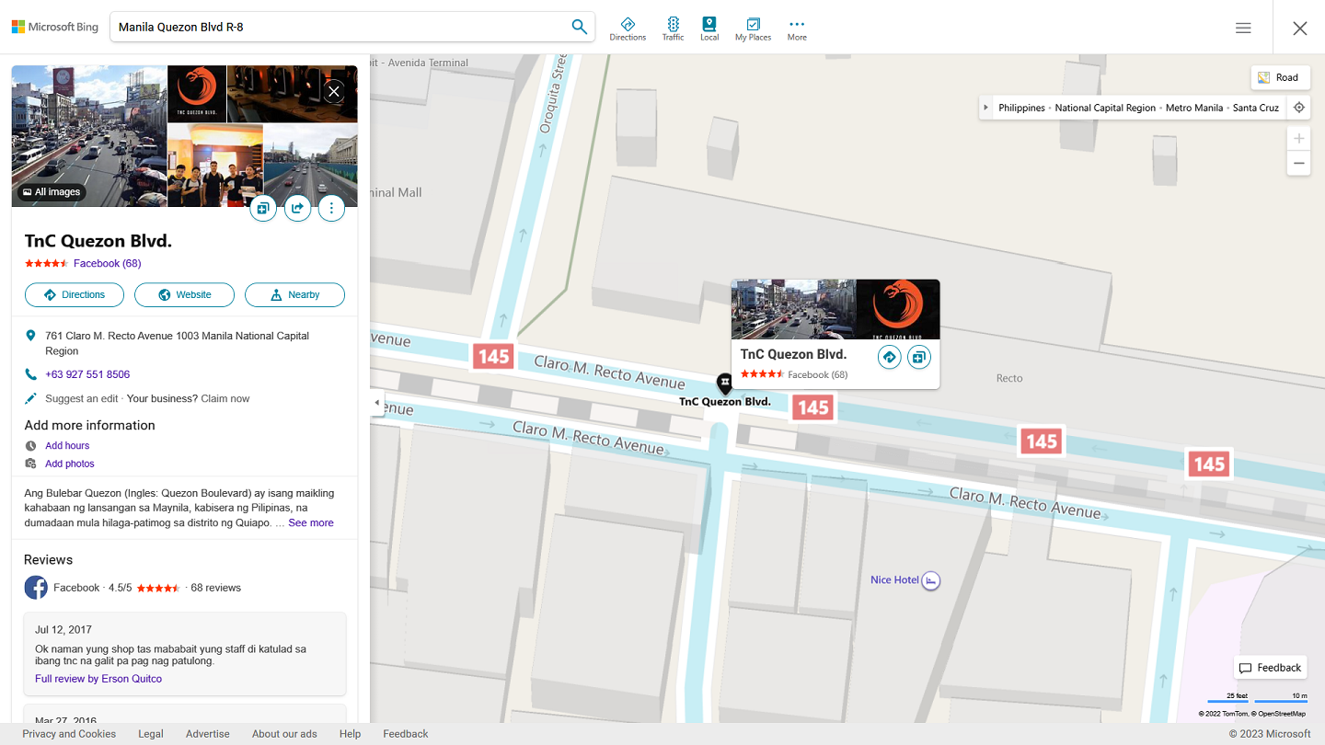Open map Feedback button
Screen dimensions: 1325x745
pyautogui.click(x=1270, y=668)
